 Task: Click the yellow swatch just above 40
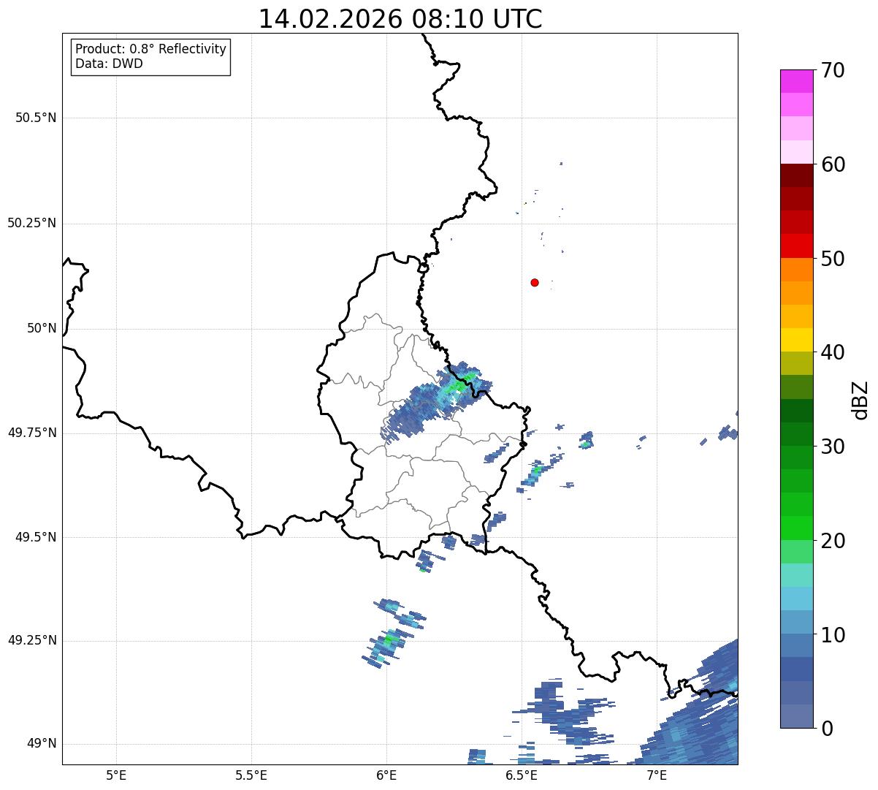click(796, 340)
